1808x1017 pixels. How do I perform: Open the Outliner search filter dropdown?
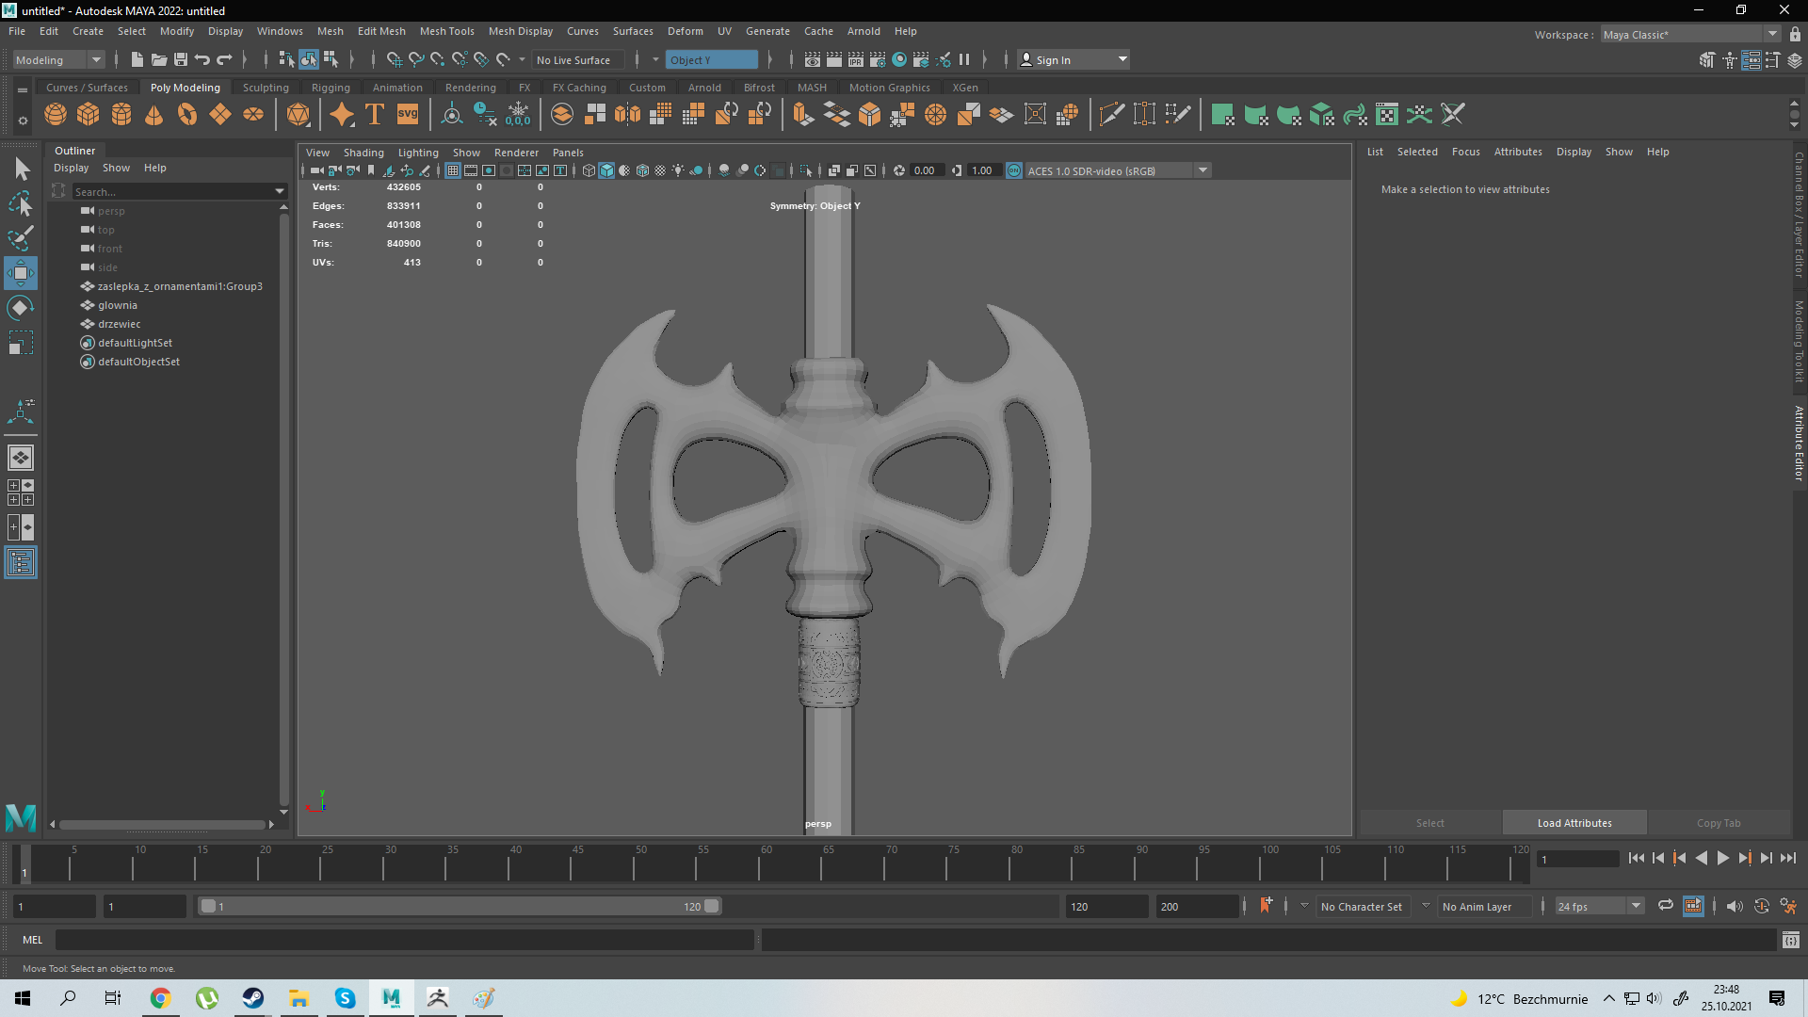pos(279,191)
